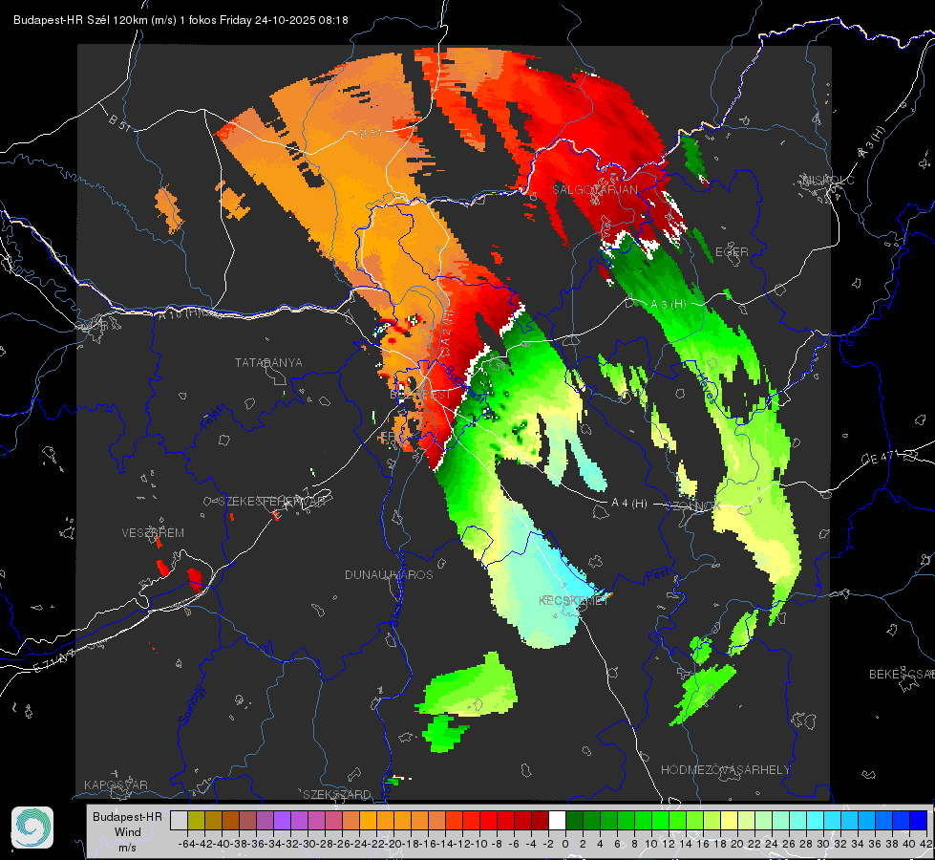Click the 'Pest' county label
This screenshot has height=860, width=935.
657,576
